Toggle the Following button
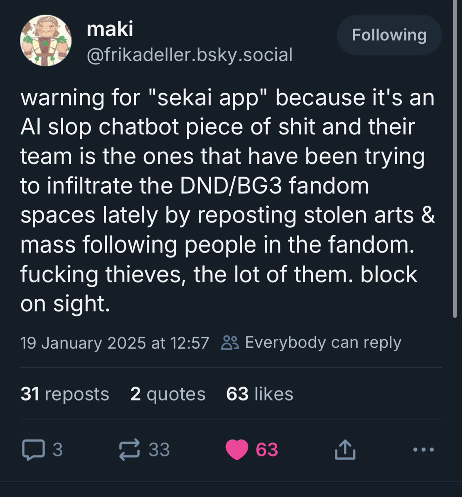This screenshot has width=462, height=497. tap(389, 35)
